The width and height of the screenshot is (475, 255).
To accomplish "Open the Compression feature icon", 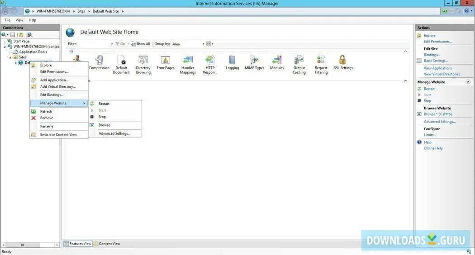I will tap(99, 62).
